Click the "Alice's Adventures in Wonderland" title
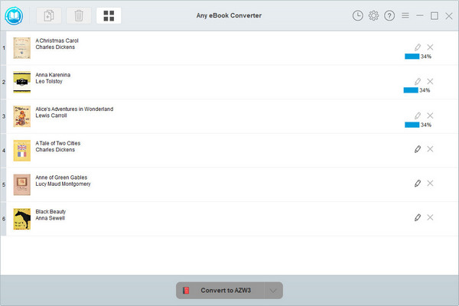 [x=74, y=109]
